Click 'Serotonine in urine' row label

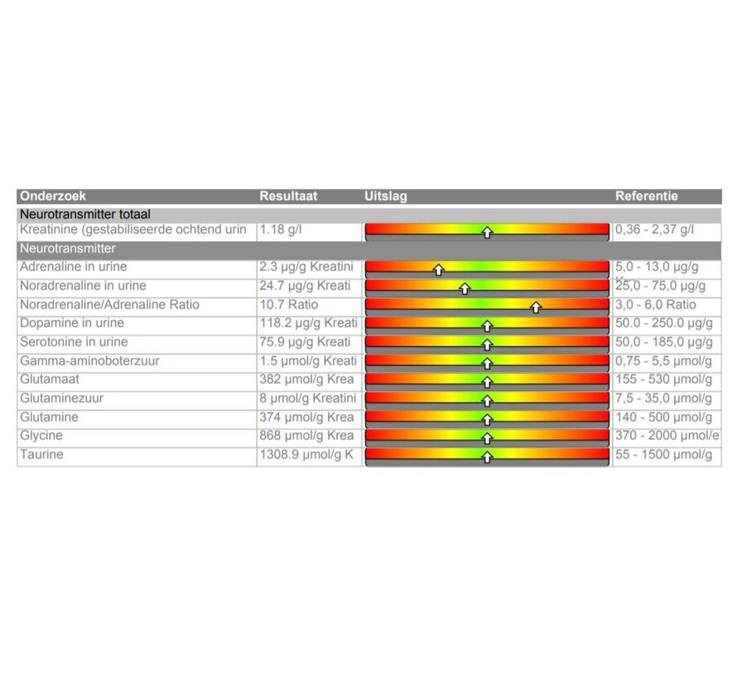tap(74, 342)
